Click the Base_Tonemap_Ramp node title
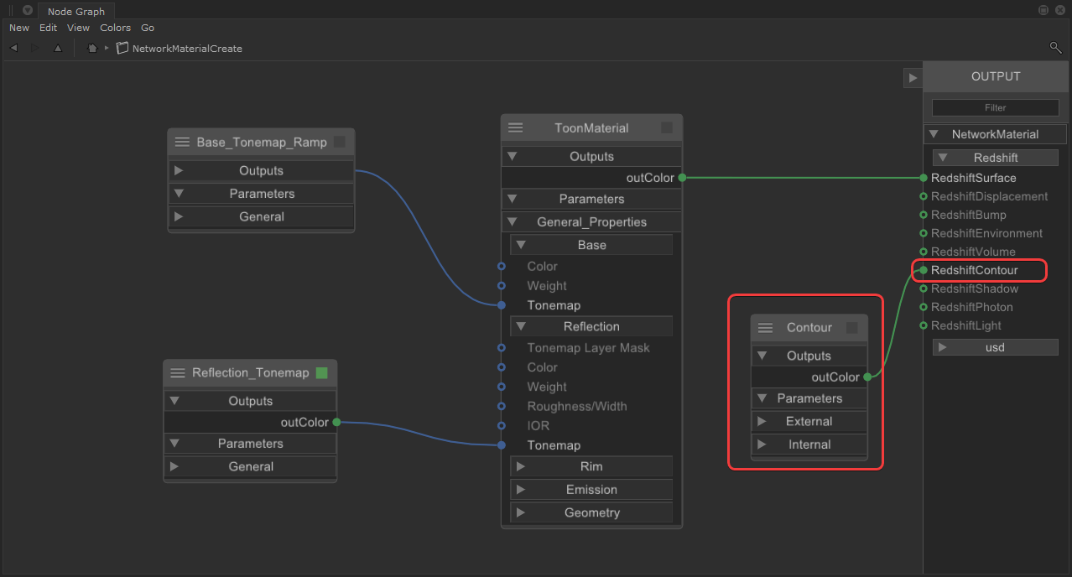The height and width of the screenshot is (577, 1072). [262, 143]
